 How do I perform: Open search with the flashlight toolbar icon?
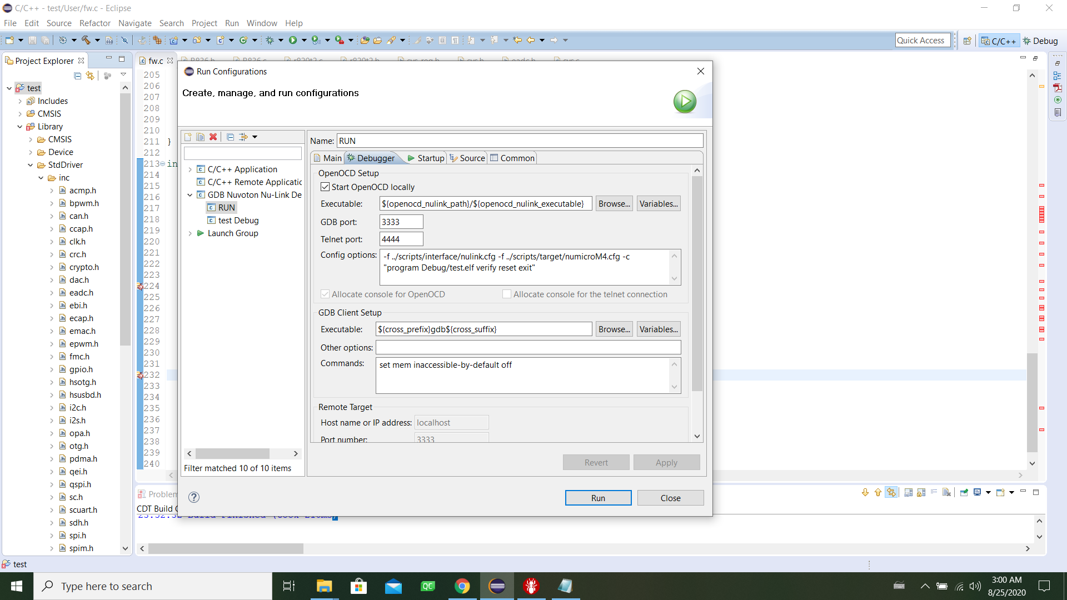393,40
